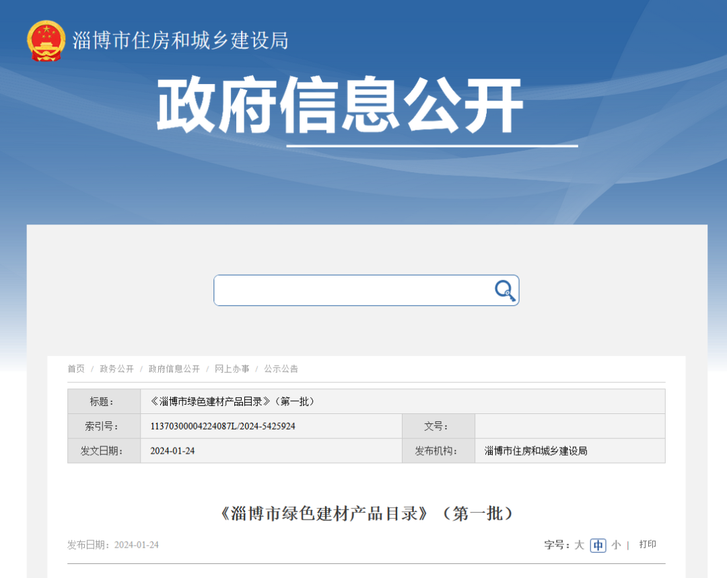
Task: Open 淄博市住房和城乡建设局 header title
Action: 180,41
